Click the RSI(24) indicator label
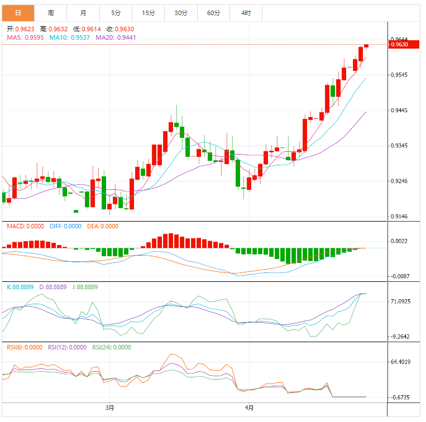Viewport: 426px width, 422px height. 111,347
